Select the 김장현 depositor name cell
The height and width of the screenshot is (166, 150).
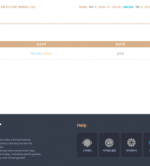tap(120, 54)
